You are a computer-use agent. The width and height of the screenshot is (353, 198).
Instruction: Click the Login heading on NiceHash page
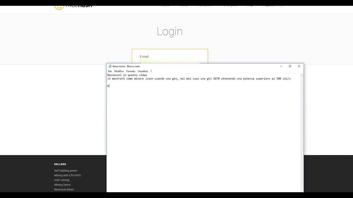click(x=170, y=32)
